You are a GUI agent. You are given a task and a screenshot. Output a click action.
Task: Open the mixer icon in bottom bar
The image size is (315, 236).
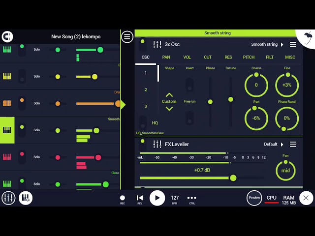(x=8, y=198)
